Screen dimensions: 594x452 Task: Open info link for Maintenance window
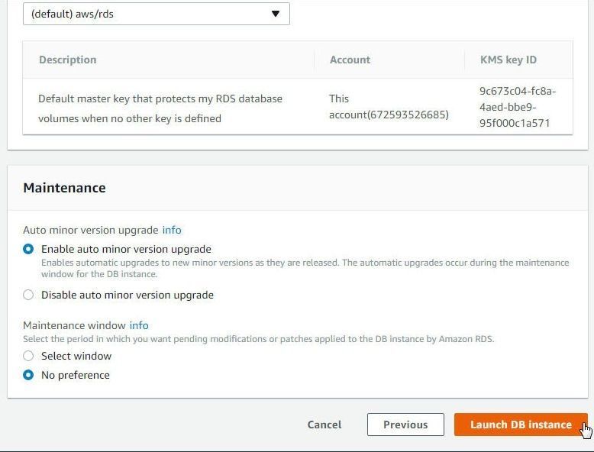pos(139,325)
